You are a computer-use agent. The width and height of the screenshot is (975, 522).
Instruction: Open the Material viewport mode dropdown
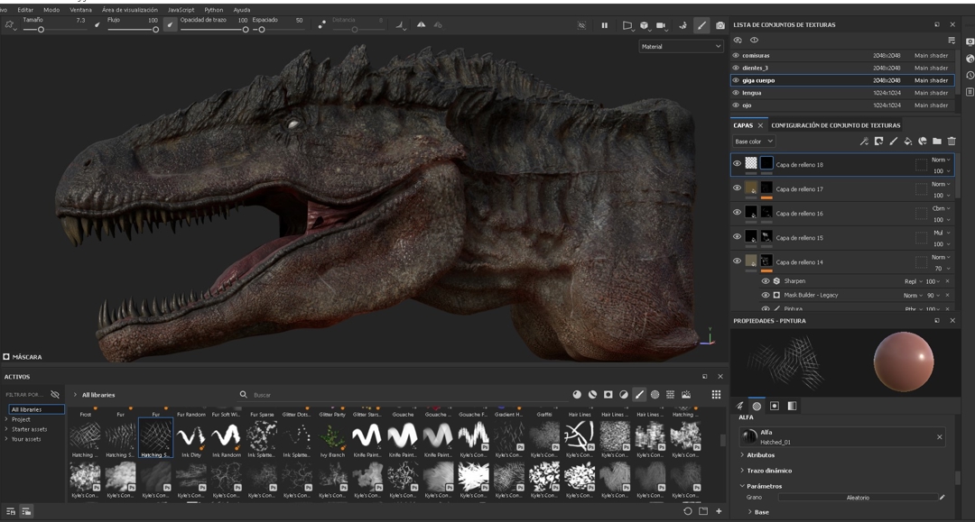click(680, 46)
